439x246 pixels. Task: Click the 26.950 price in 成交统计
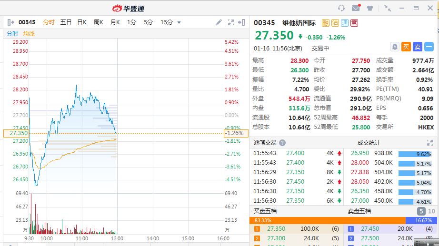360,153
